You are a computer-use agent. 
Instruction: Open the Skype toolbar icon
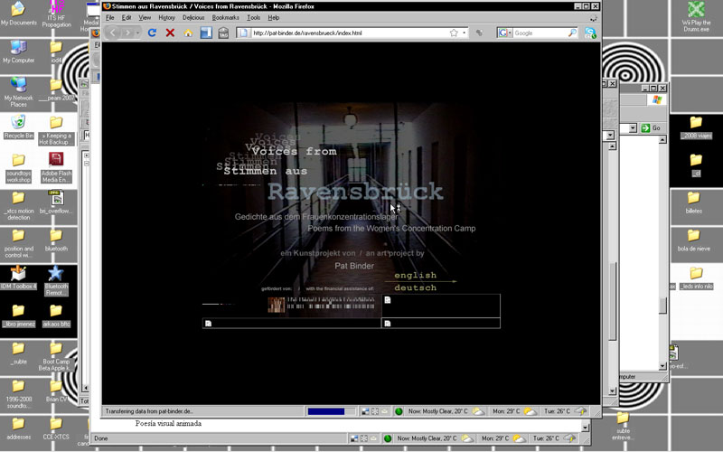[x=590, y=33]
